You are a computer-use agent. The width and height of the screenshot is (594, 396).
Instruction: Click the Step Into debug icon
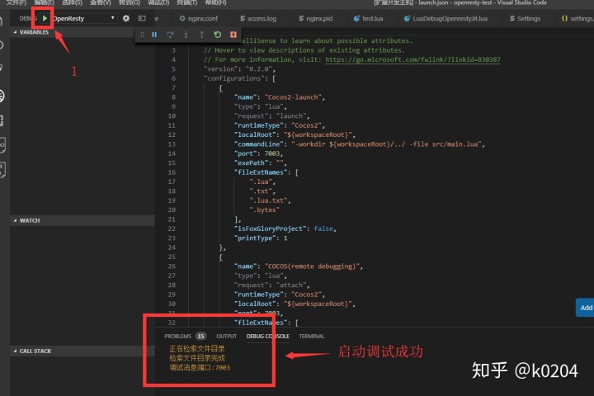point(186,35)
